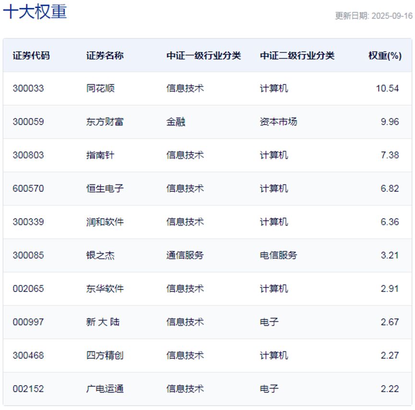Click security code 300468
This screenshot has height=410, width=415.
click(28, 355)
